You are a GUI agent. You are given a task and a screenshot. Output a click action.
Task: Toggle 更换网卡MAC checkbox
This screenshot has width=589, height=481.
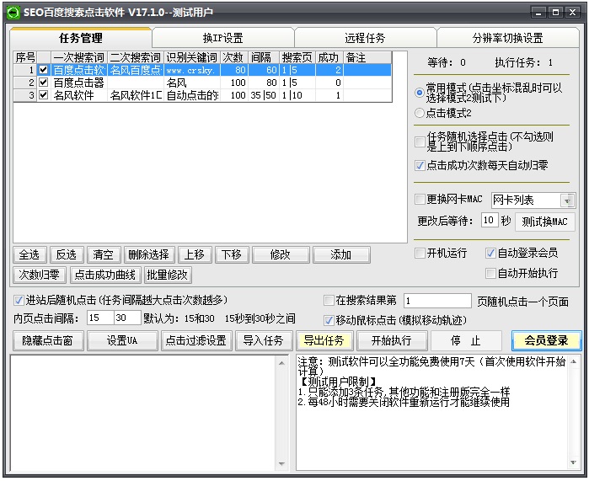coord(420,200)
